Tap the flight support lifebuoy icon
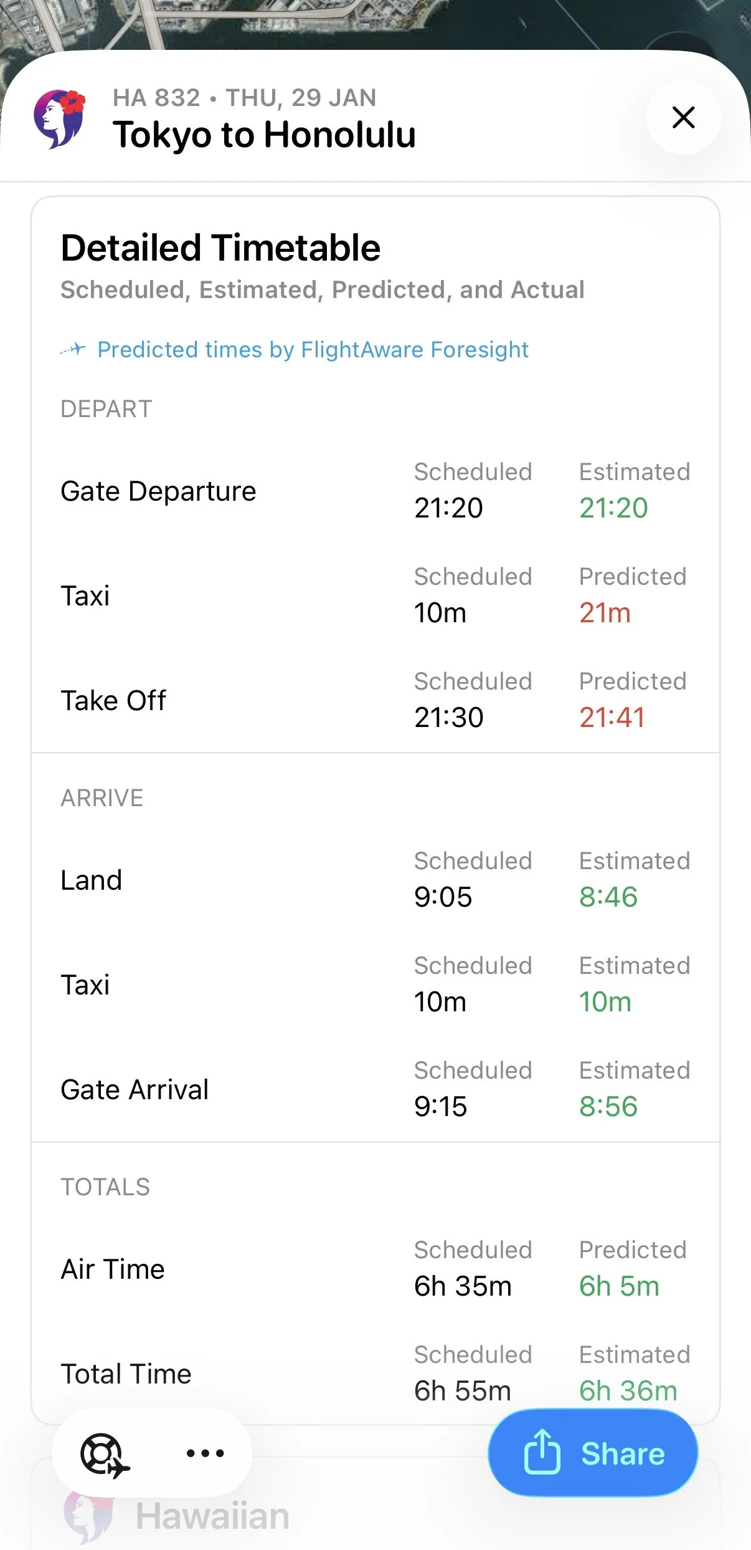 pos(104,1454)
